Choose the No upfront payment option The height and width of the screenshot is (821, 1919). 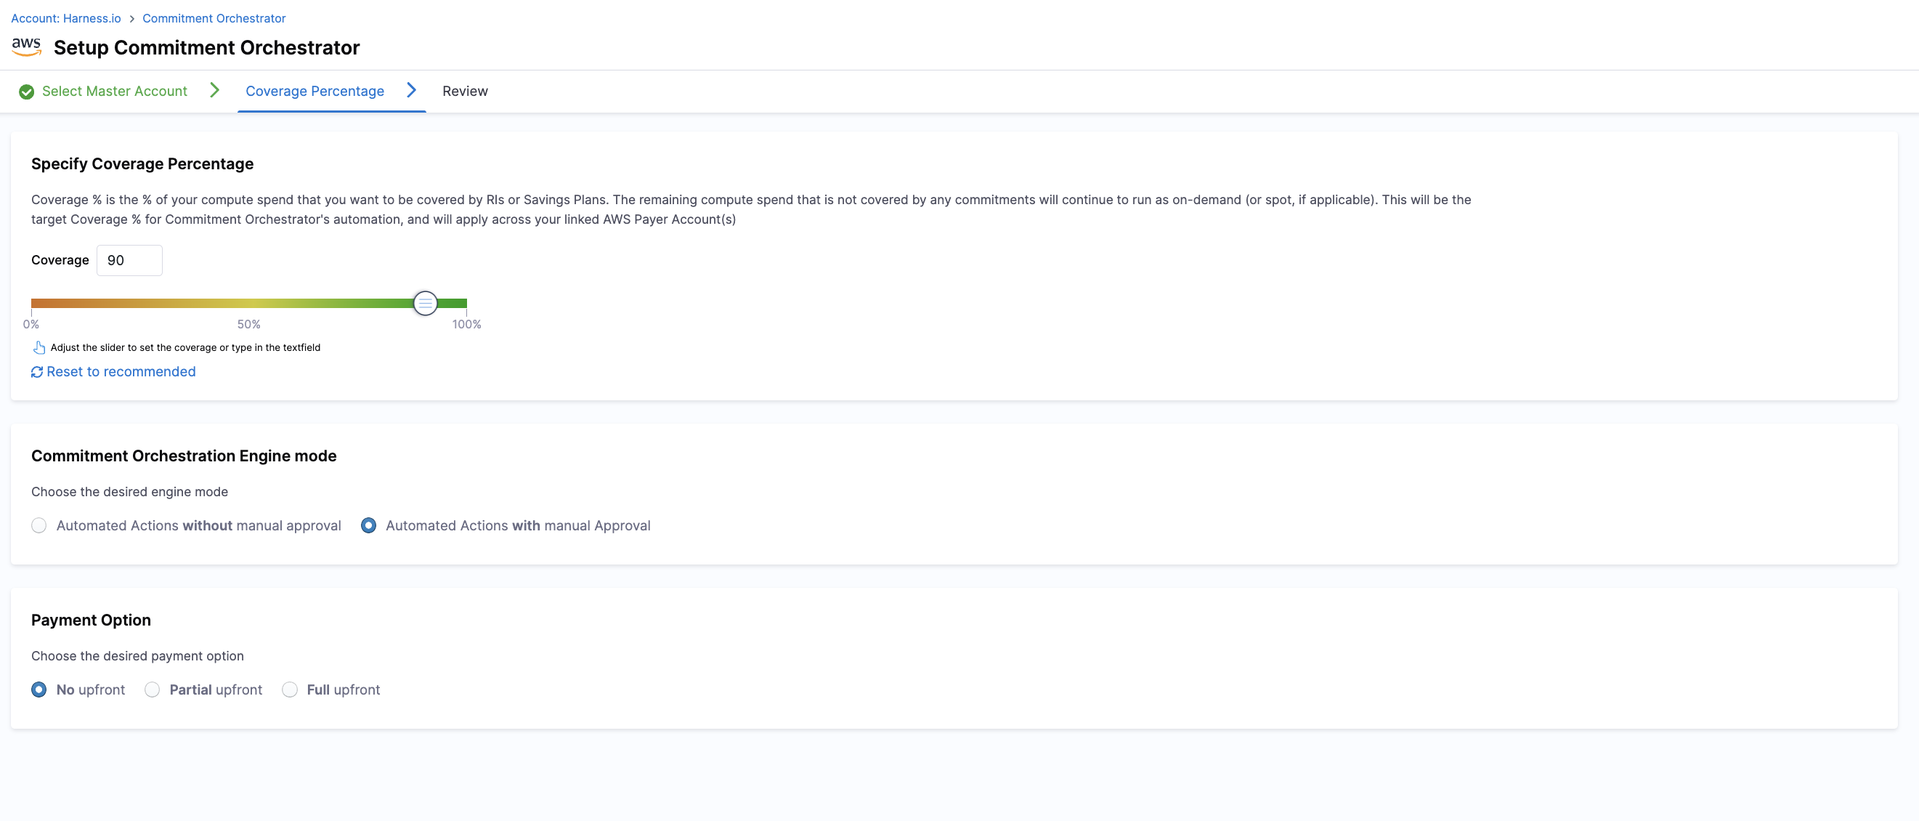coord(38,689)
